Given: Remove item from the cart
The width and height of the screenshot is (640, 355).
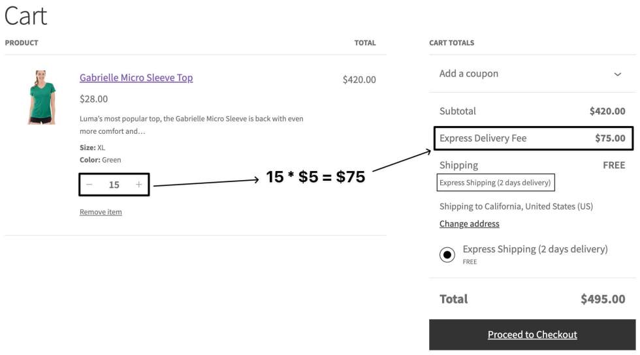Looking at the screenshot, I should coord(101,212).
